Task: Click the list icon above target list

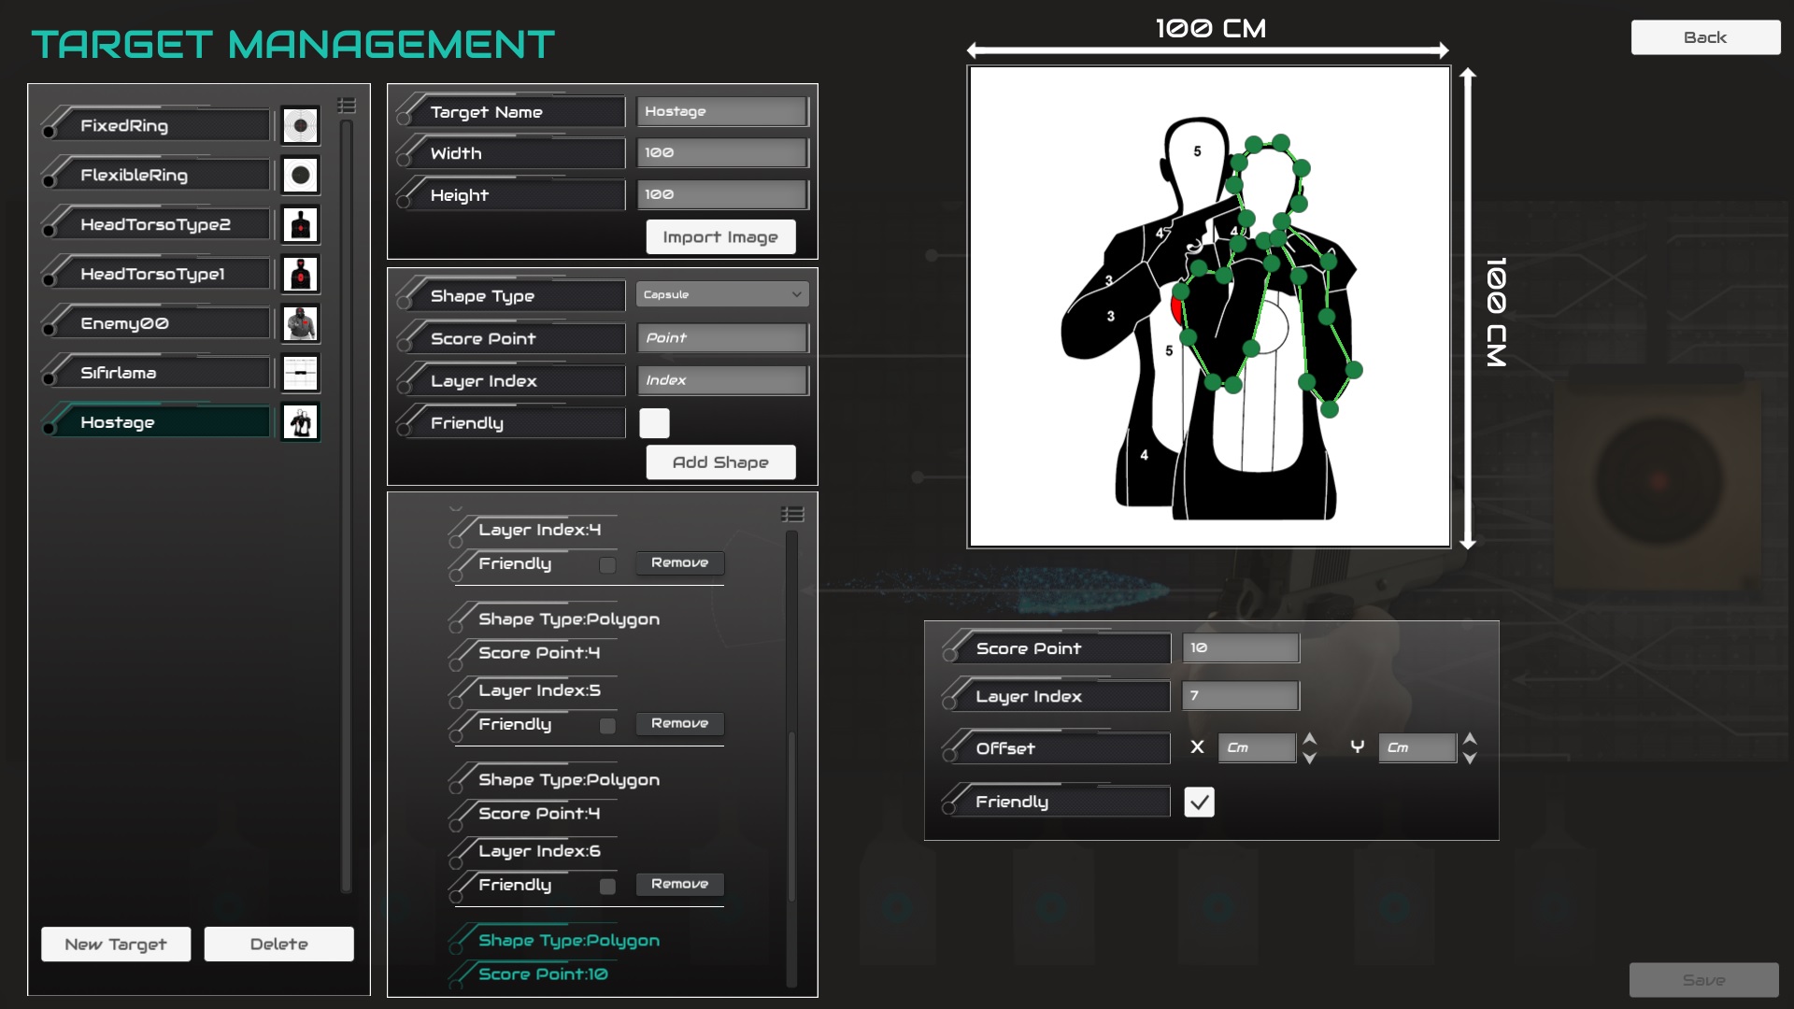Action: tap(347, 106)
